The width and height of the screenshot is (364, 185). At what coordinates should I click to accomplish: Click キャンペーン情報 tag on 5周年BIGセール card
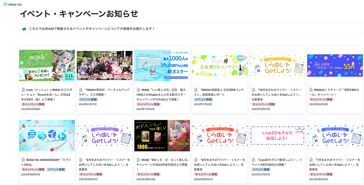click(x=321, y=100)
